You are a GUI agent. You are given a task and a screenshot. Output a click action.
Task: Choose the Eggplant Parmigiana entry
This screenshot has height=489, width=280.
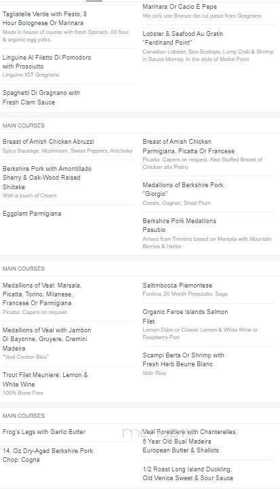(32, 214)
